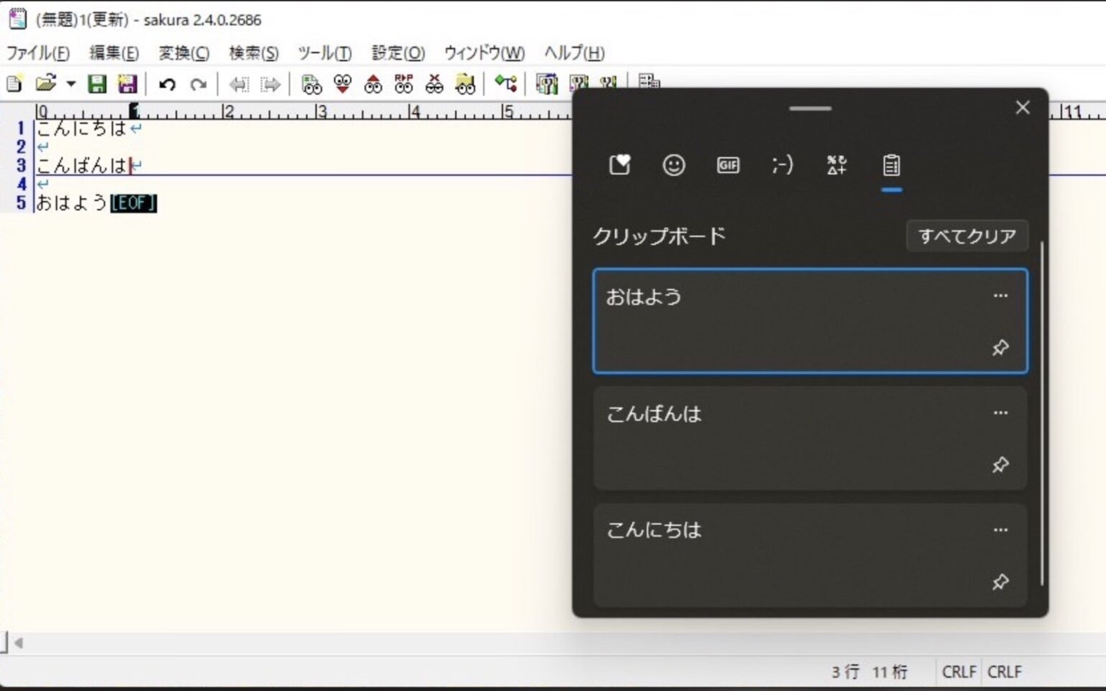Switch to the favorites/recent sticker tab
Viewport: 1106px width, 691px height.
[619, 165]
